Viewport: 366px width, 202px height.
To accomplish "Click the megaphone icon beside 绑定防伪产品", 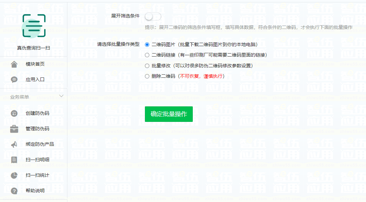I will coord(14,144).
